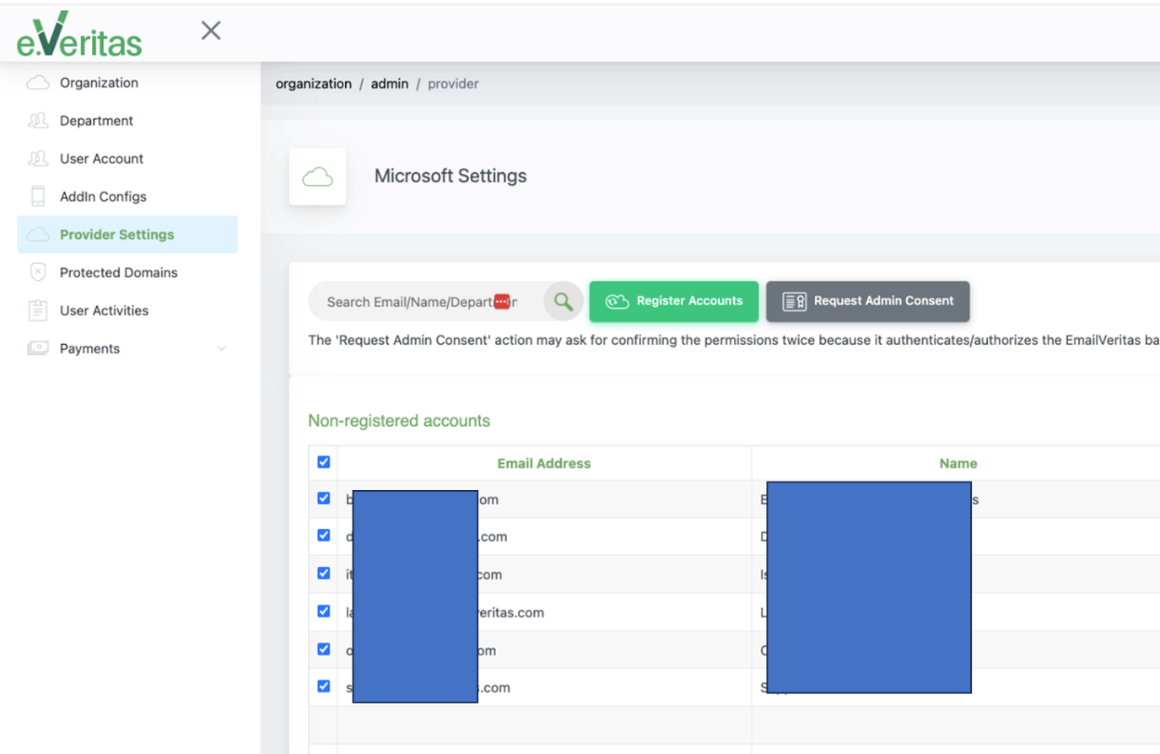This screenshot has height=754, width=1160.
Task: Click the eVeritas logo
Action: pyautogui.click(x=79, y=34)
